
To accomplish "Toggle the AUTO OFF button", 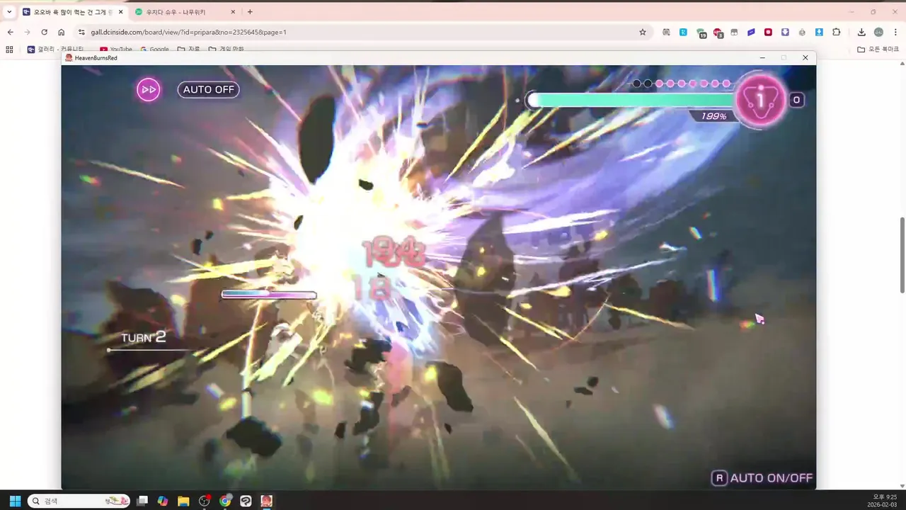I will [x=208, y=90].
